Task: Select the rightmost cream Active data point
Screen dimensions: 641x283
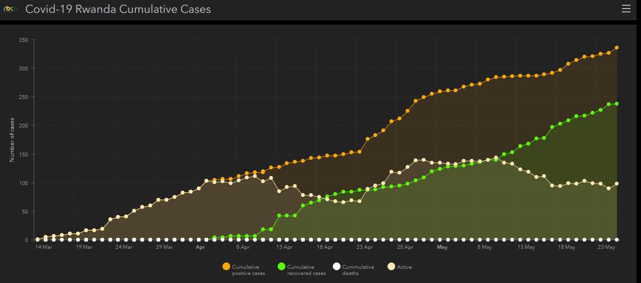Action: coord(617,184)
